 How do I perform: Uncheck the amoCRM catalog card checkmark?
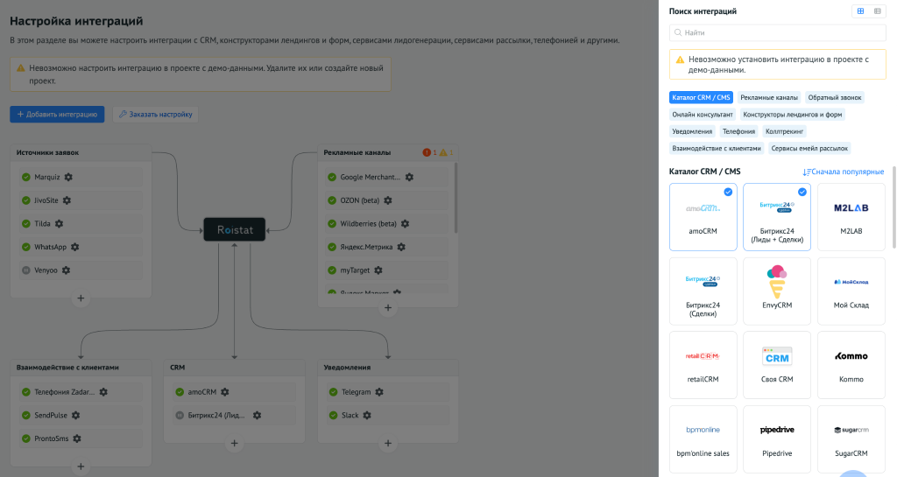(728, 192)
